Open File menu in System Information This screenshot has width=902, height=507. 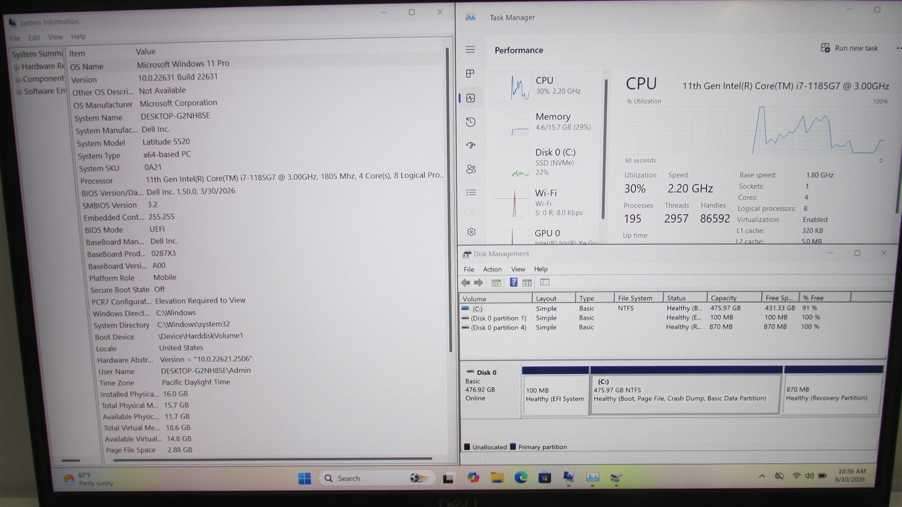(x=15, y=38)
